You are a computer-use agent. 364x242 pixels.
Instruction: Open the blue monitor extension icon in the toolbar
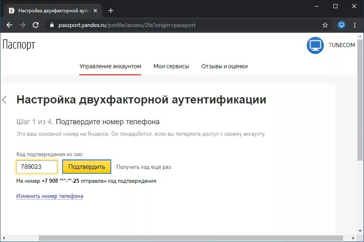click(x=341, y=25)
